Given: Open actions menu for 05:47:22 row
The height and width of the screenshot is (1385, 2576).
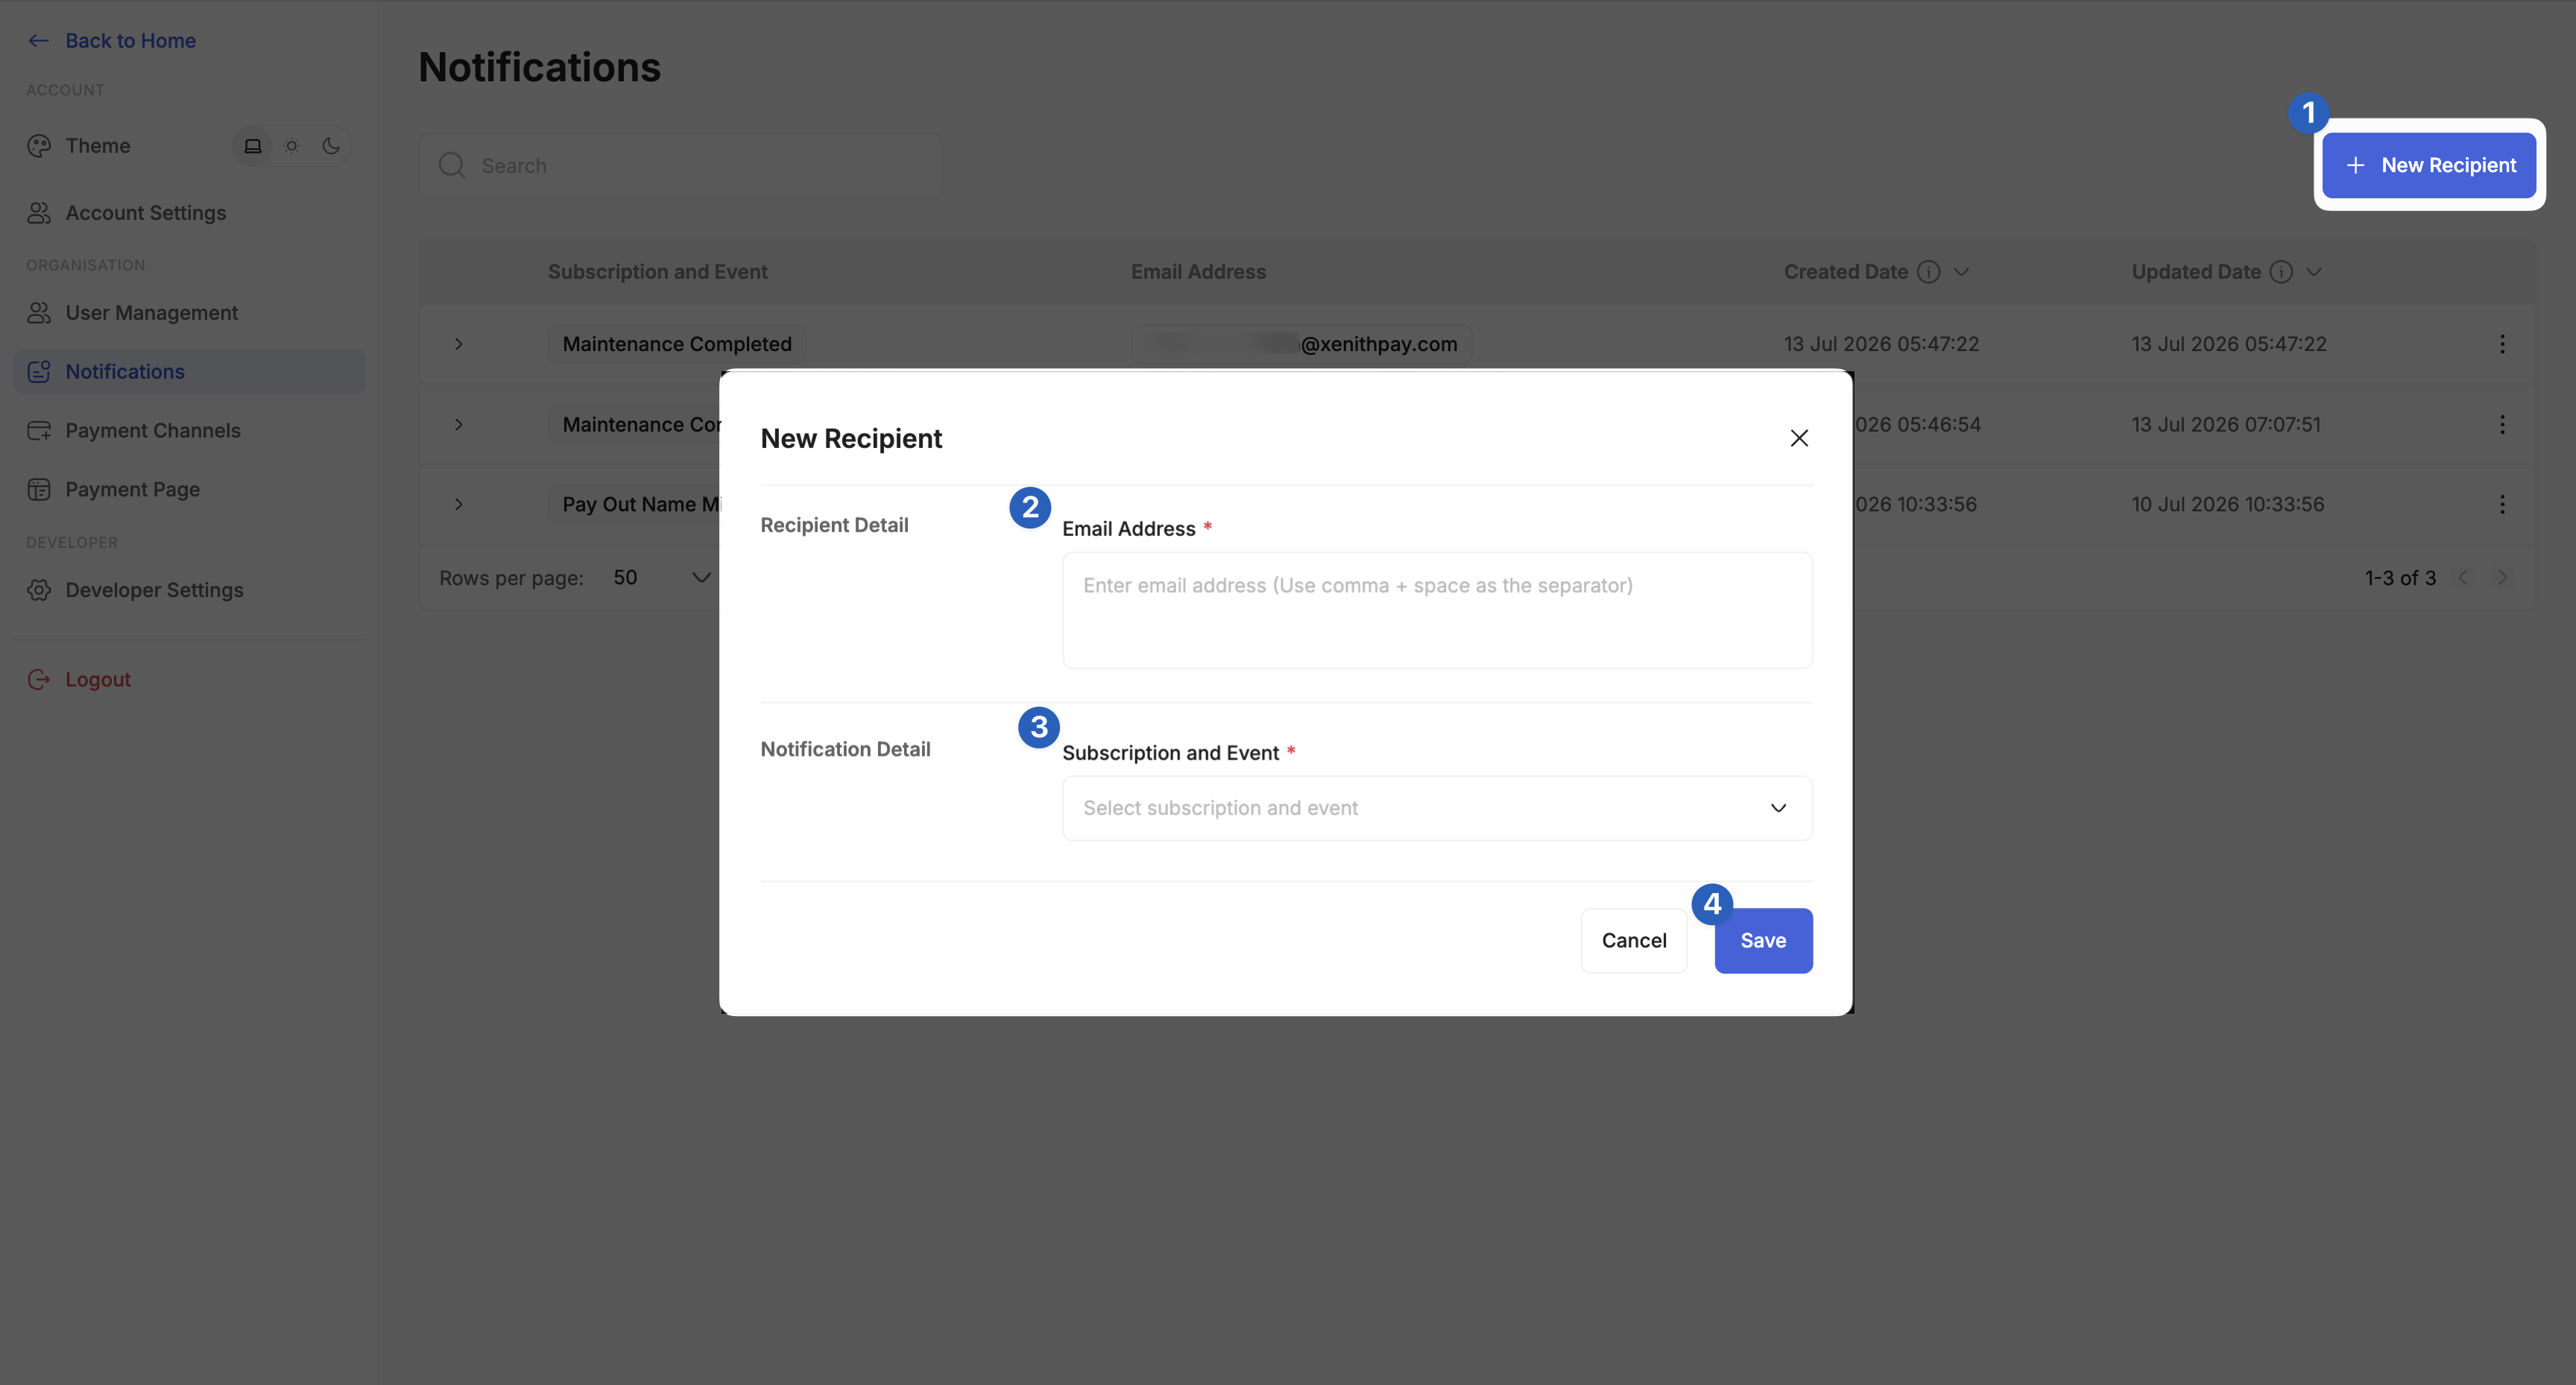Looking at the screenshot, I should pyautogui.click(x=2502, y=344).
